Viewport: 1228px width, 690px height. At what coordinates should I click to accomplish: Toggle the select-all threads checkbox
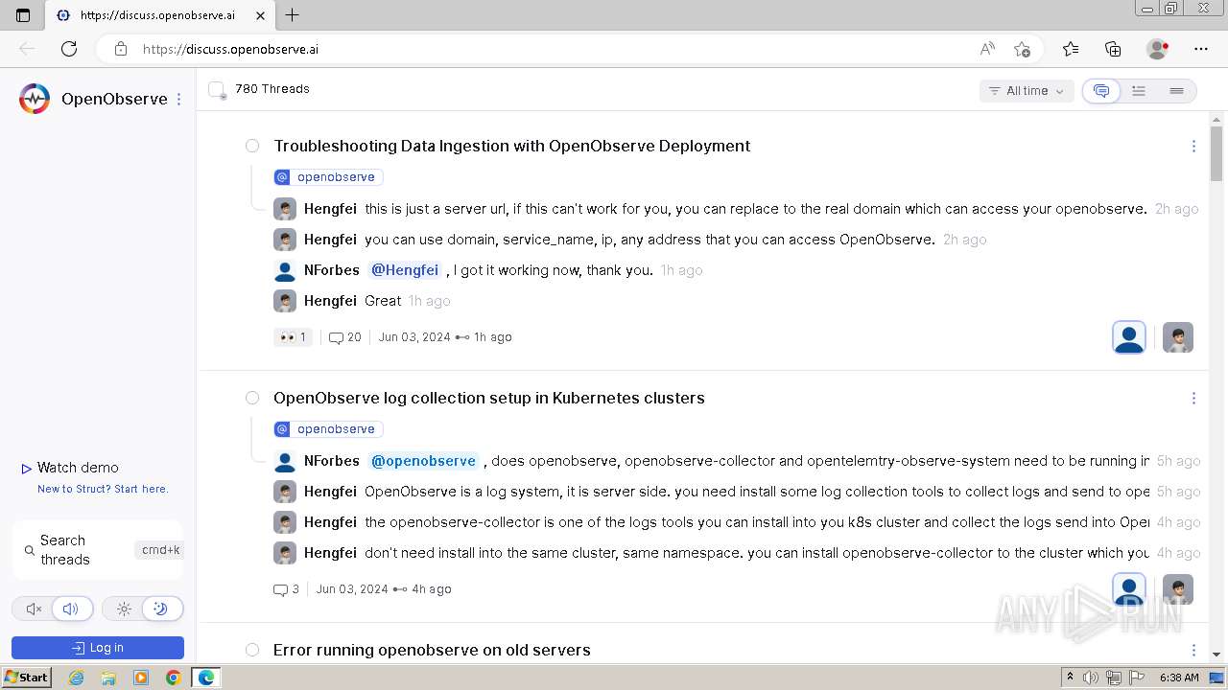[217, 89]
